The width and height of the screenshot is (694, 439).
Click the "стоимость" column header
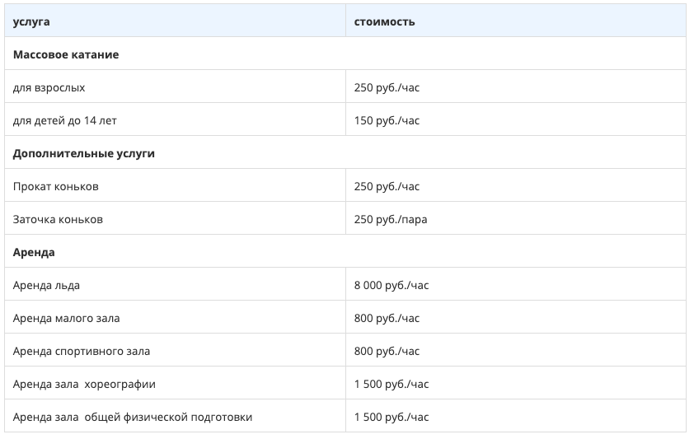point(384,21)
